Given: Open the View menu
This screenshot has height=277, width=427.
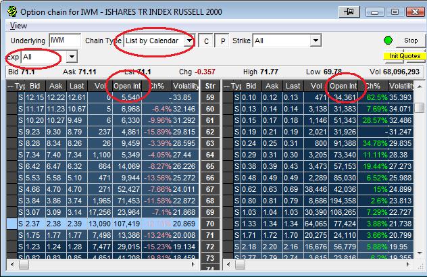Looking at the screenshot, I should click(18, 26).
